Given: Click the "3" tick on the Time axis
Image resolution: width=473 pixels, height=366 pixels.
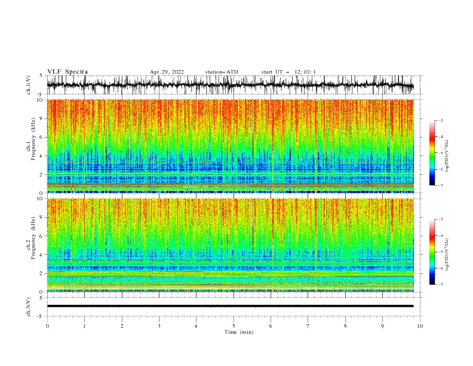Looking at the screenshot, I should (x=159, y=326).
